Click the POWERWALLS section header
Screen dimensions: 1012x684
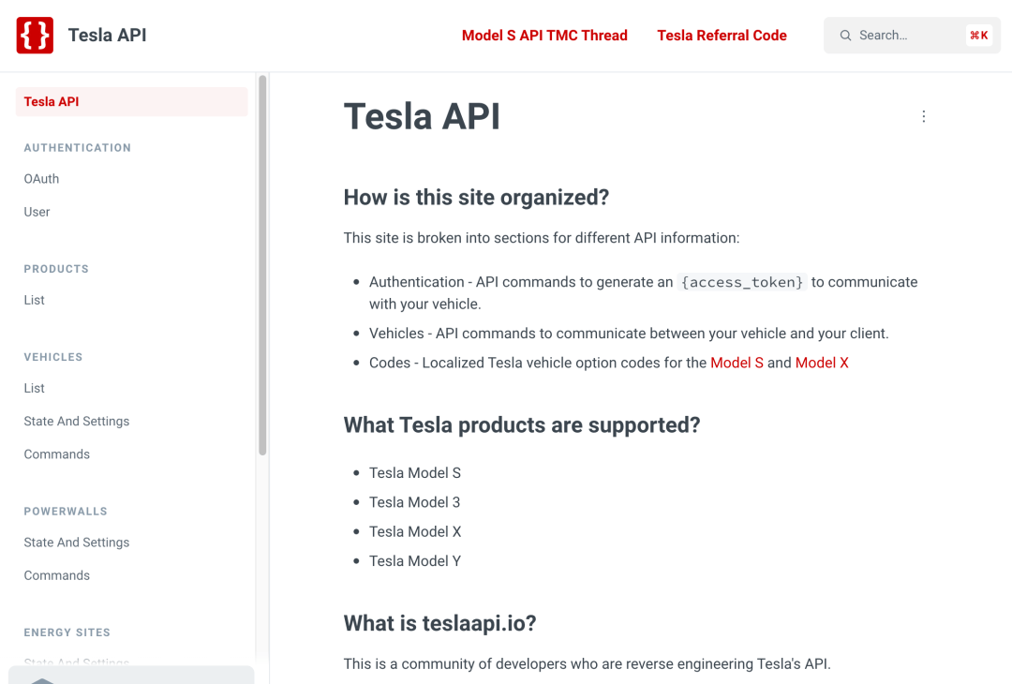66,511
